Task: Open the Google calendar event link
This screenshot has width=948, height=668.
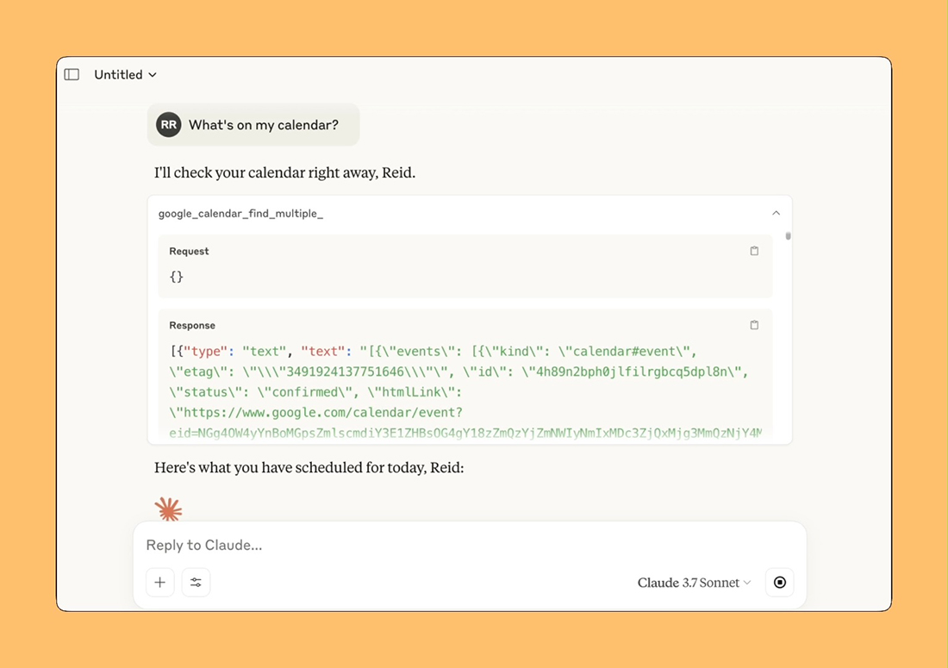Action: pos(317,413)
